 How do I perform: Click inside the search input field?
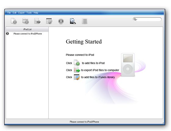pos(149,20)
